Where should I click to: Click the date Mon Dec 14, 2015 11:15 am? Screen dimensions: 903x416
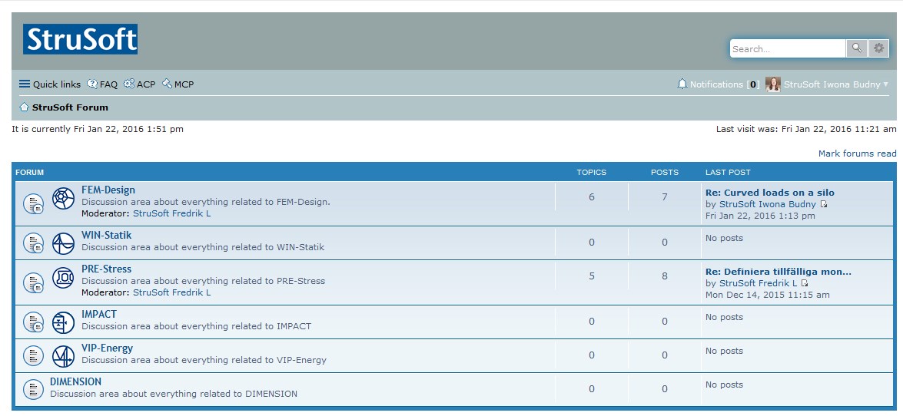(x=768, y=295)
